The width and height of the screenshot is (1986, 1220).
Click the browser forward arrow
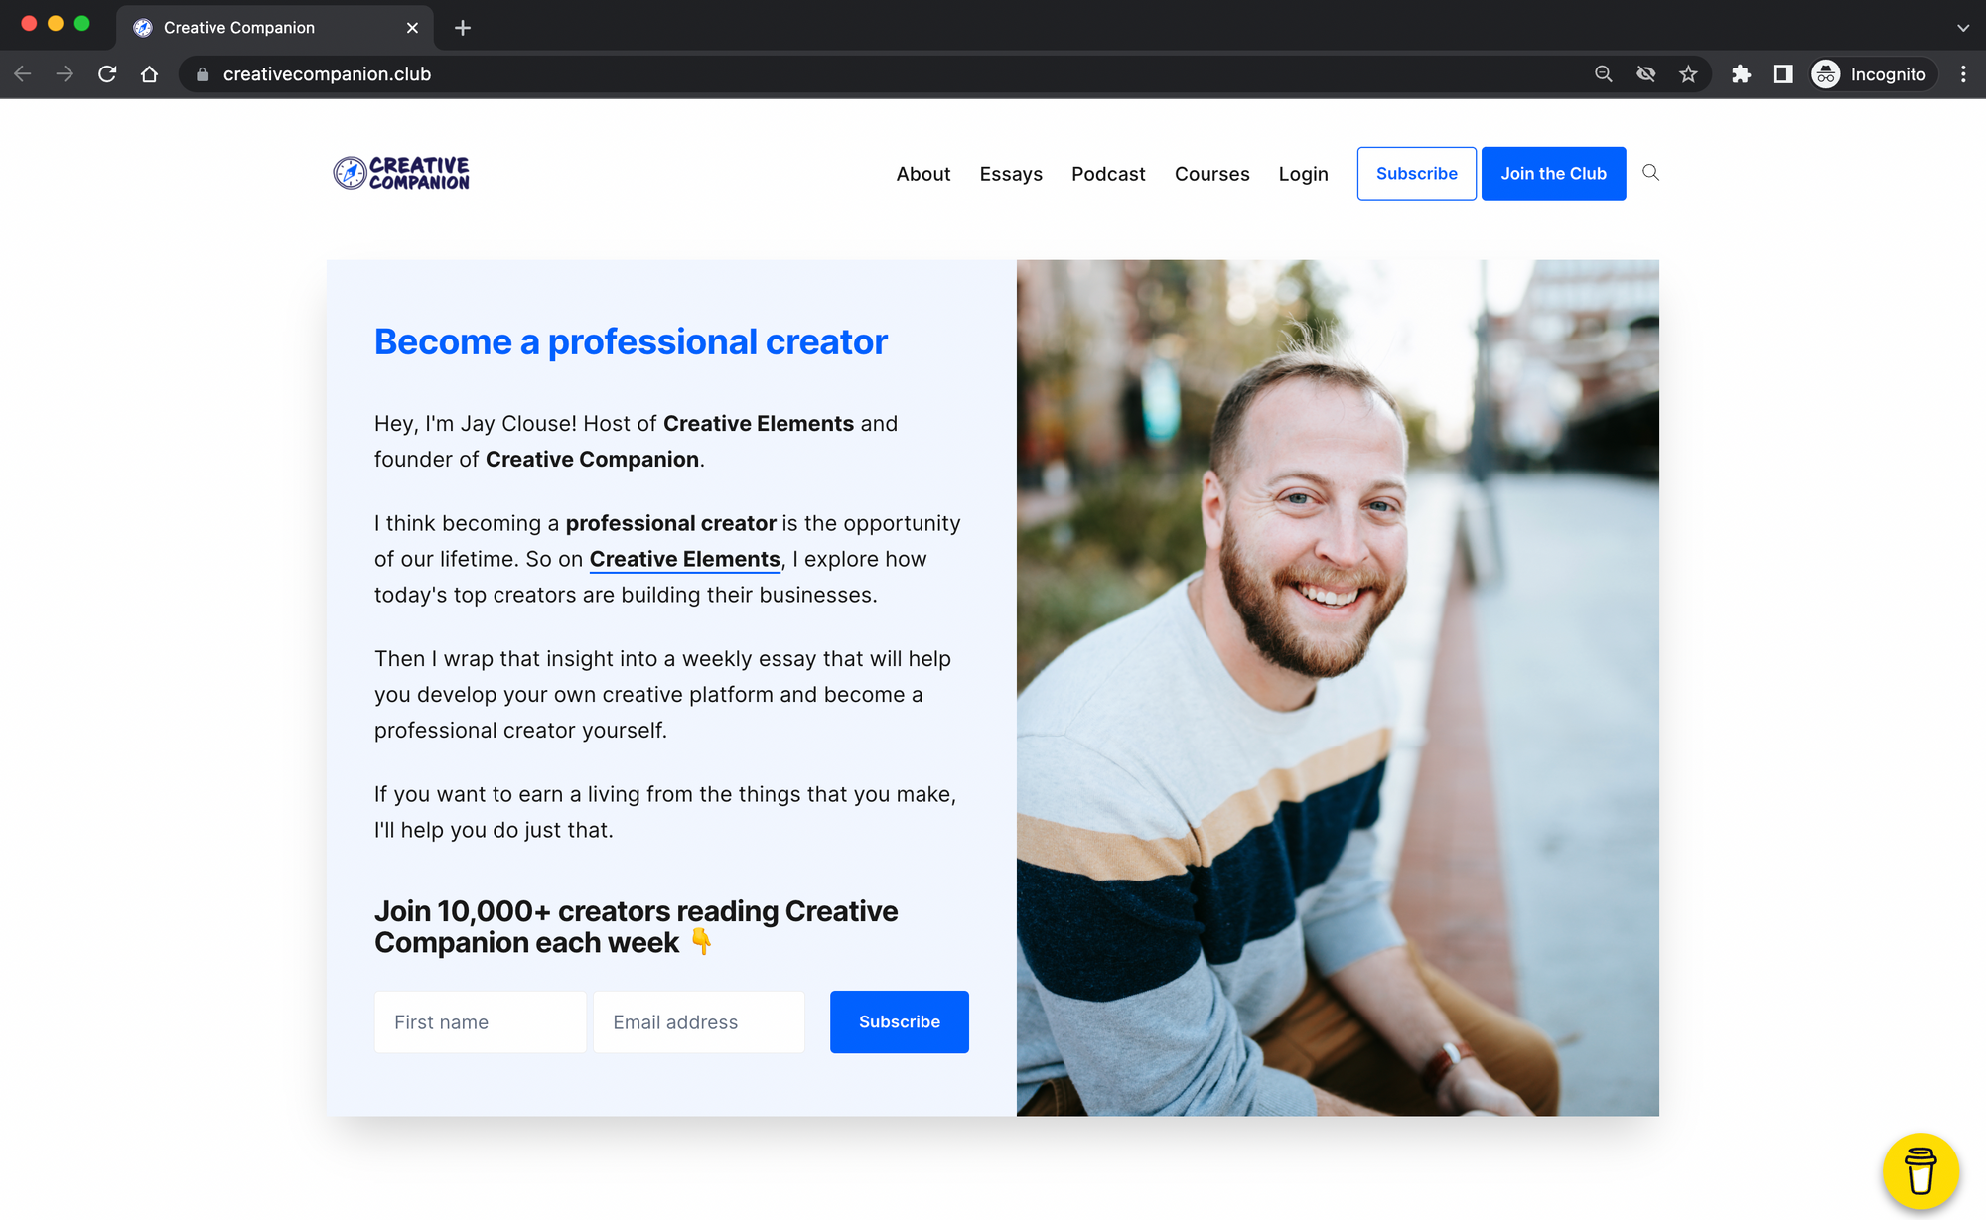[x=65, y=74]
